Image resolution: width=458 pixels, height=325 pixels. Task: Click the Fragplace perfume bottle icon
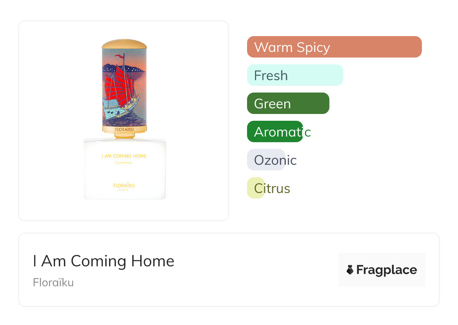coord(350,270)
